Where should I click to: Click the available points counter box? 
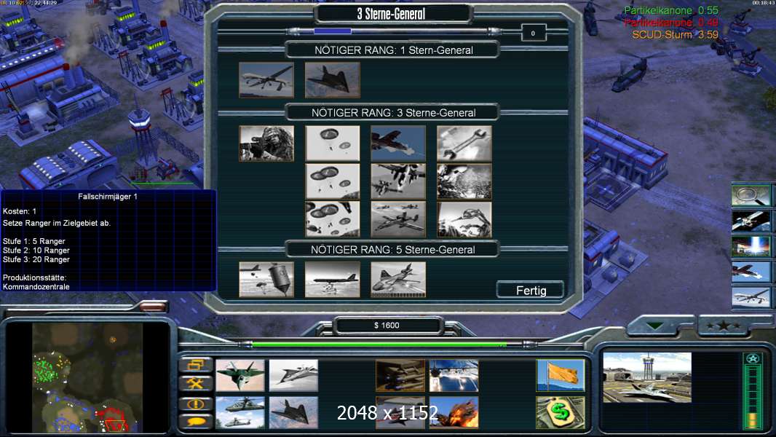[x=533, y=34]
